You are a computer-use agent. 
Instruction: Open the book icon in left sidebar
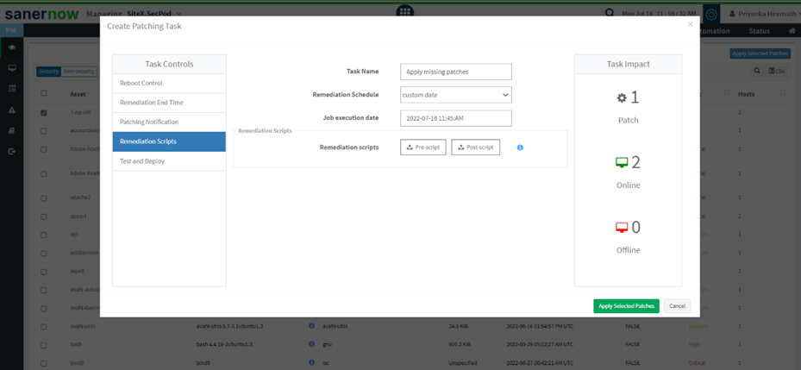point(12,131)
